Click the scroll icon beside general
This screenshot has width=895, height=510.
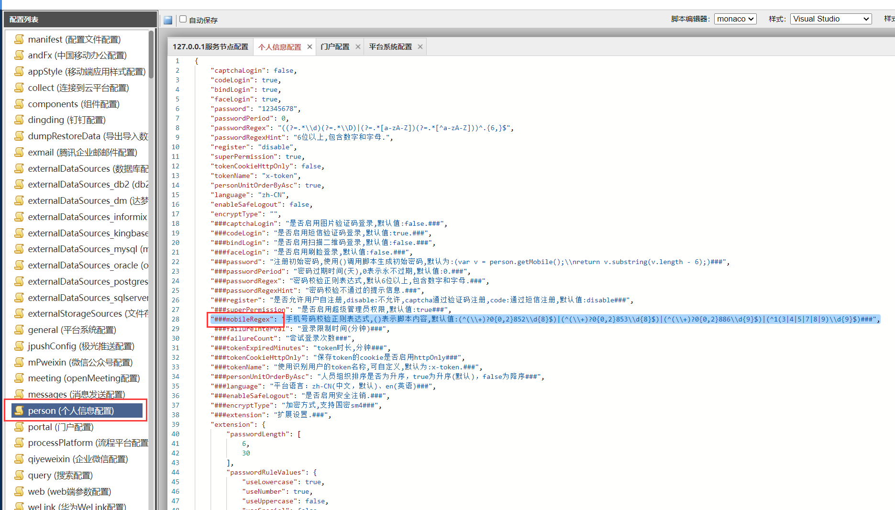point(19,330)
